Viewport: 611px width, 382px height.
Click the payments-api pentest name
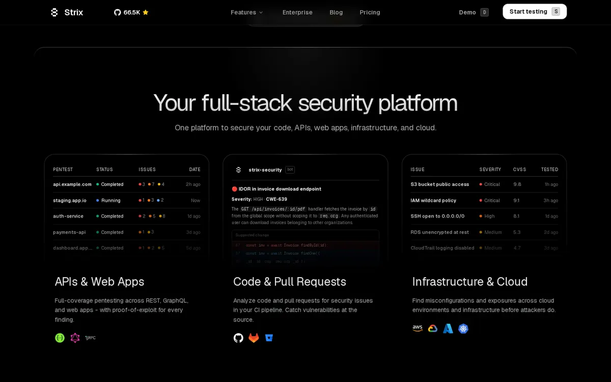69,232
